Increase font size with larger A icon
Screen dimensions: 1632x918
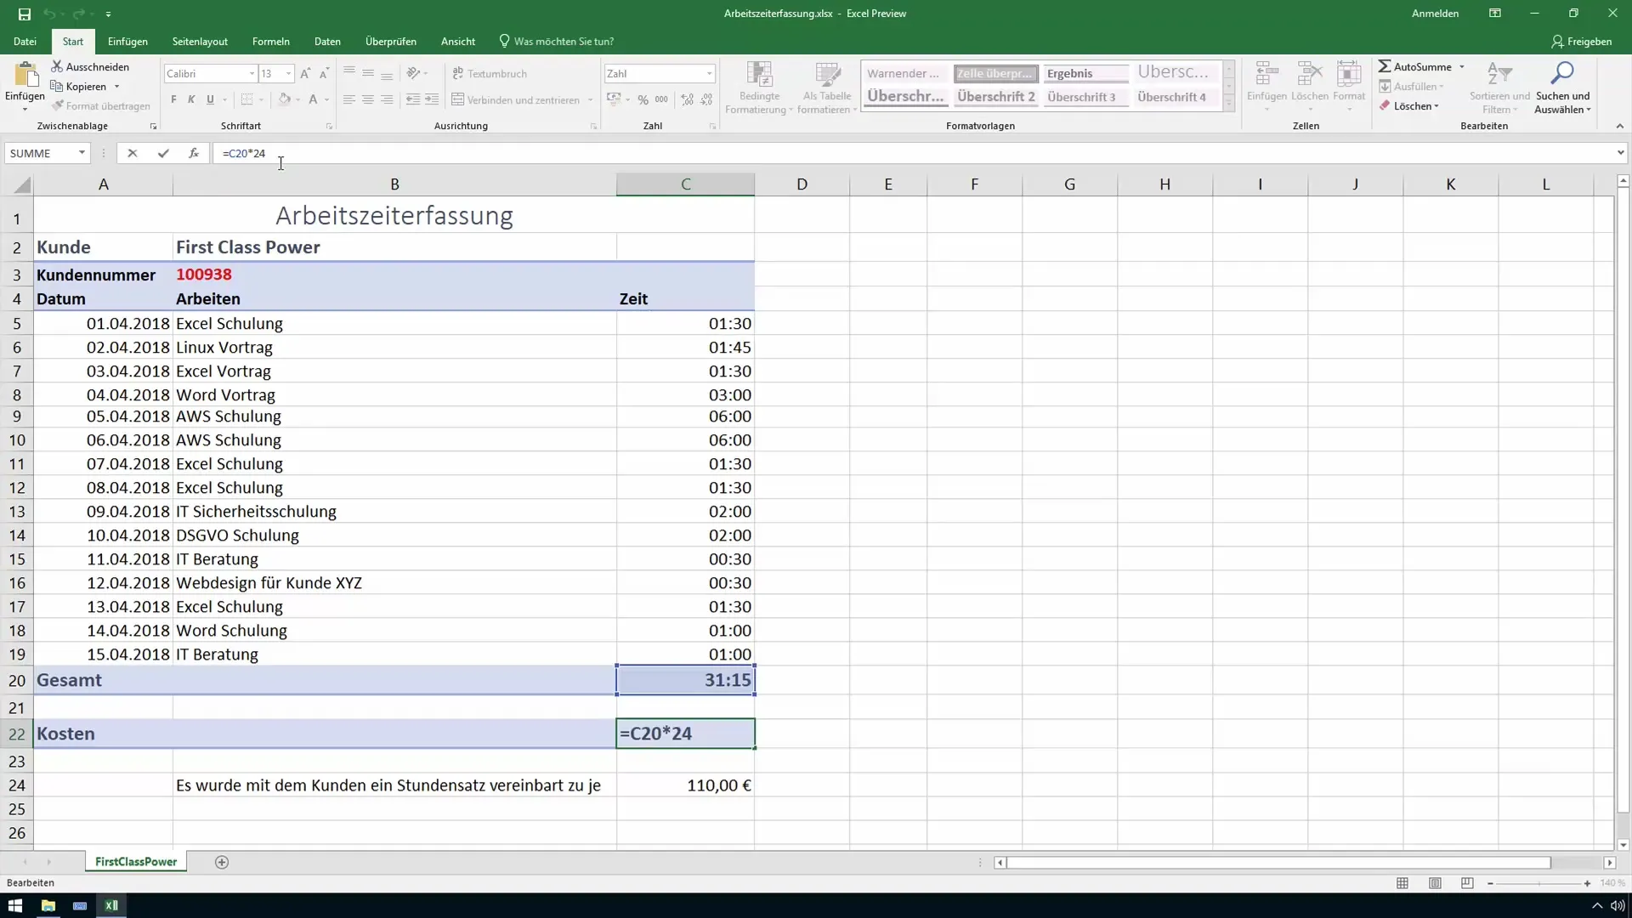pyautogui.click(x=305, y=74)
